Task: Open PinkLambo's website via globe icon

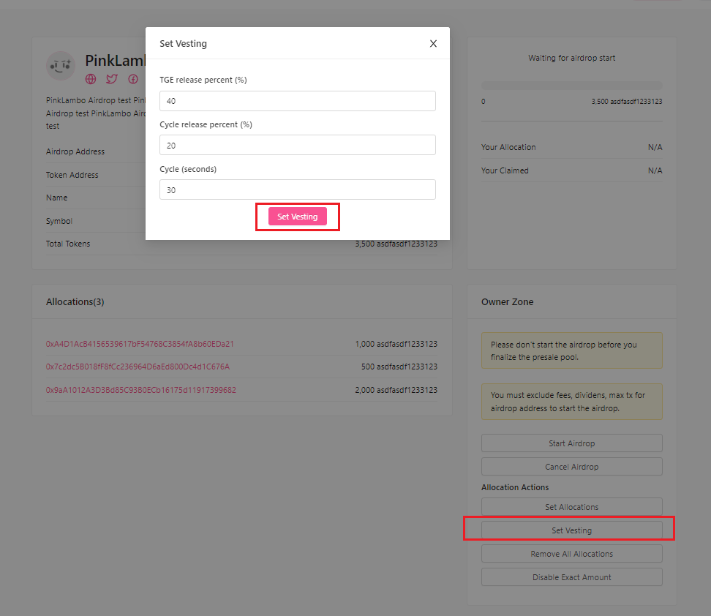Action: (x=90, y=79)
